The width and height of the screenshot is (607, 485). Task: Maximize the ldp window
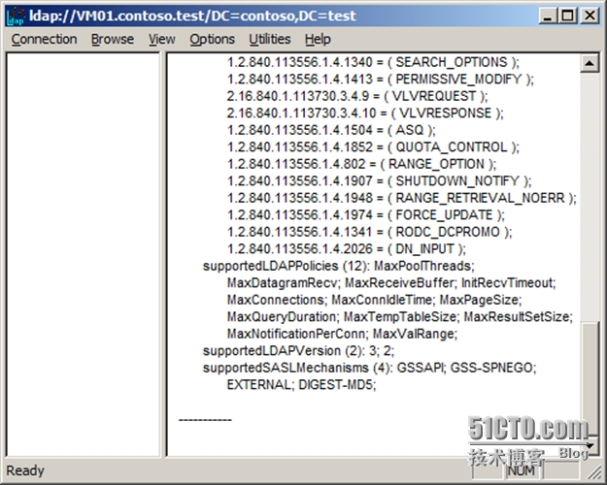[568, 16]
